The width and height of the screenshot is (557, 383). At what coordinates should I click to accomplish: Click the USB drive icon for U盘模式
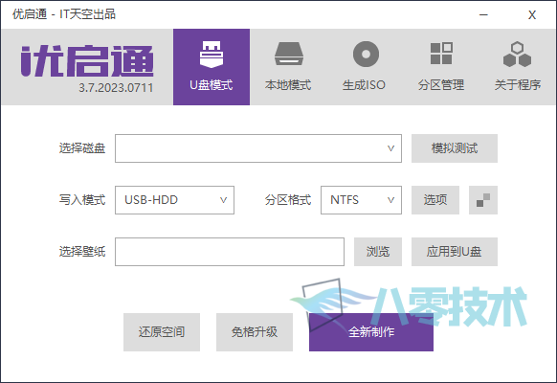coord(212,55)
